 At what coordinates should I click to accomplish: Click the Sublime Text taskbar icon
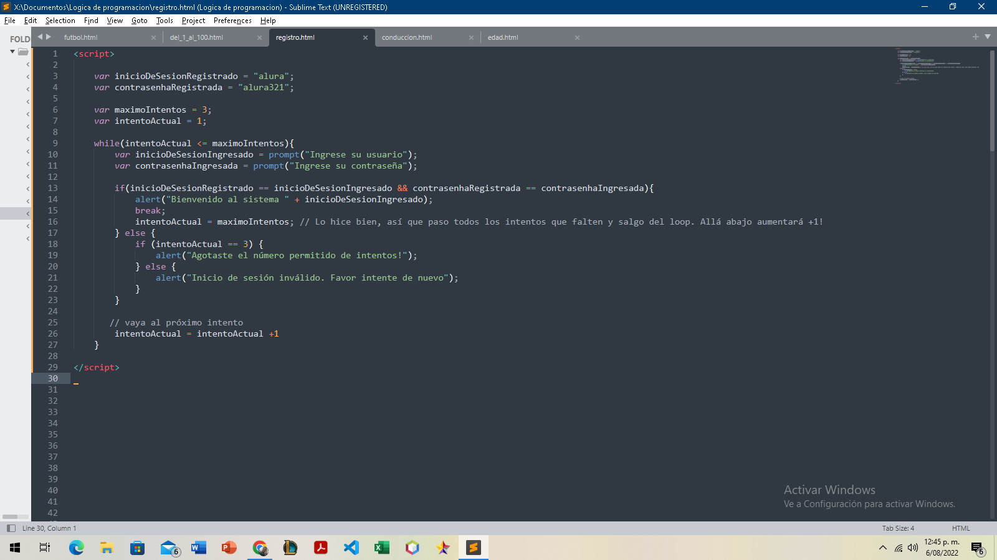click(474, 548)
